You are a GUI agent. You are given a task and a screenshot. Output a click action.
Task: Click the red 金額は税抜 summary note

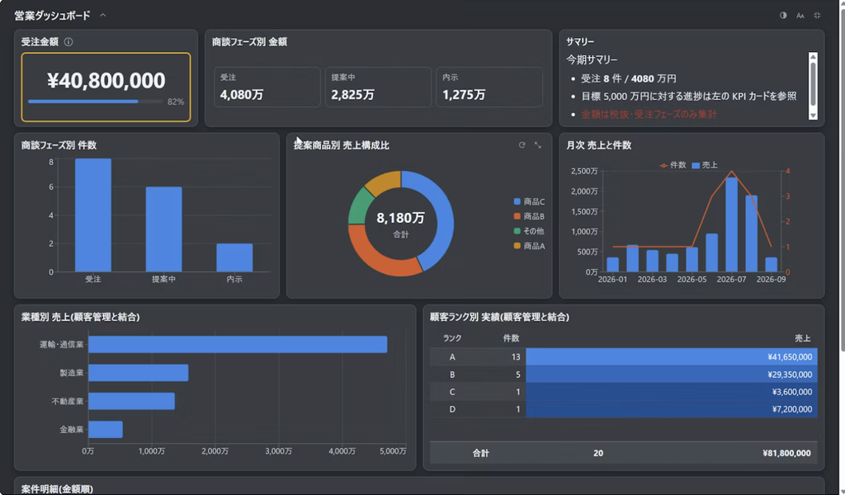pos(649,114)
